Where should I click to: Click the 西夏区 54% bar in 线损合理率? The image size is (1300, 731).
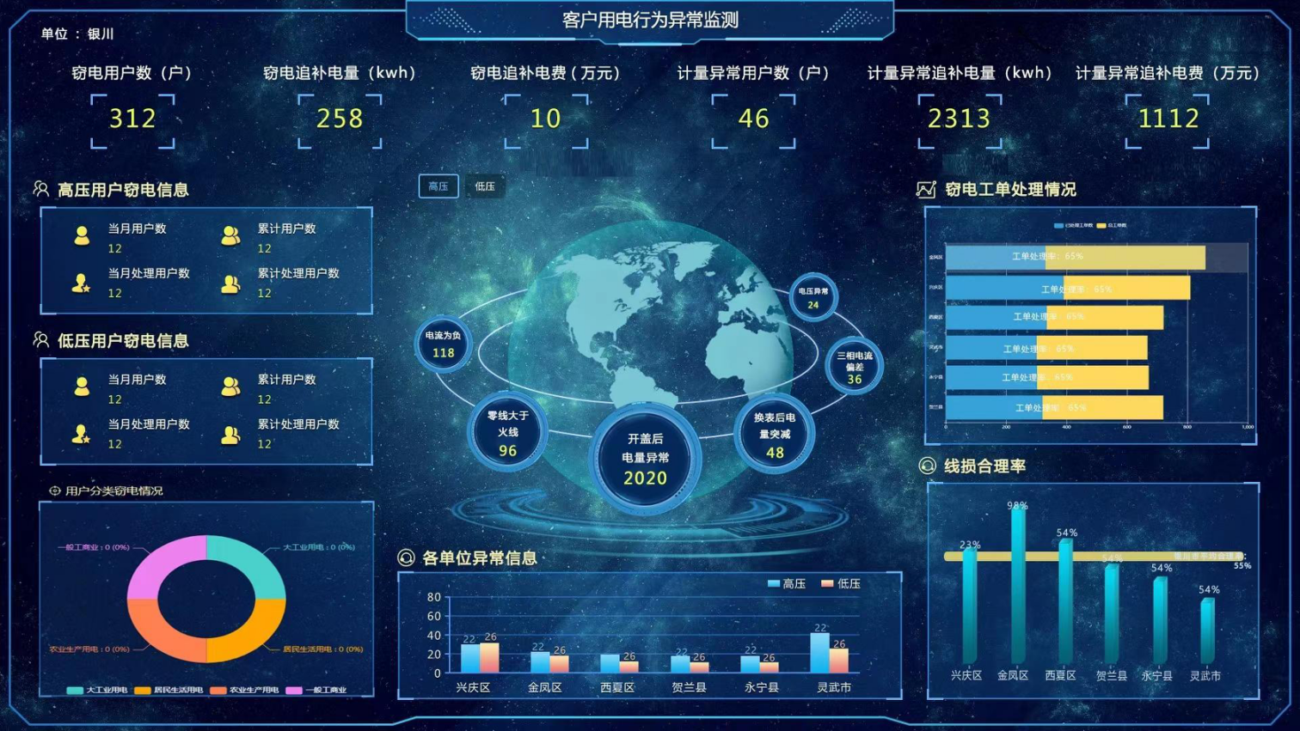coord(1065,601)
